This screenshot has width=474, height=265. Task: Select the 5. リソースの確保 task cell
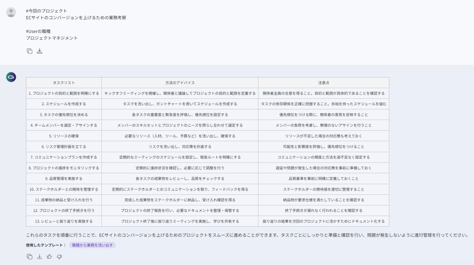pos(64,136)
